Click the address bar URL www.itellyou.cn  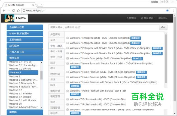(x=35, y=11)
